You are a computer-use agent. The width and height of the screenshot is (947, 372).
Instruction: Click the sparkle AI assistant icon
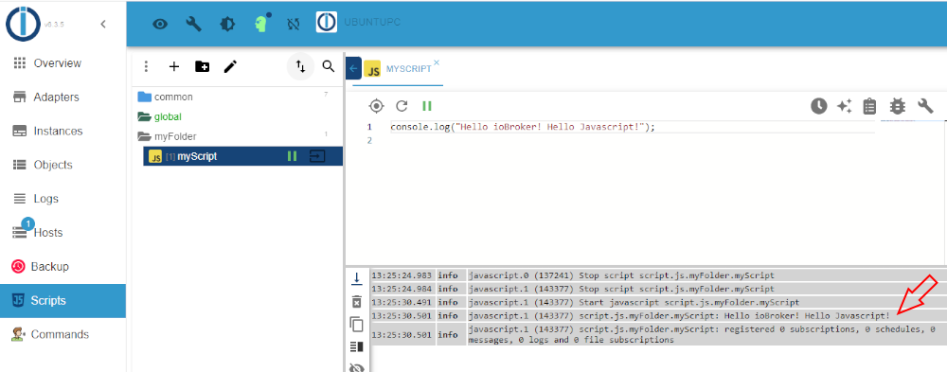(x=844, y=106)
